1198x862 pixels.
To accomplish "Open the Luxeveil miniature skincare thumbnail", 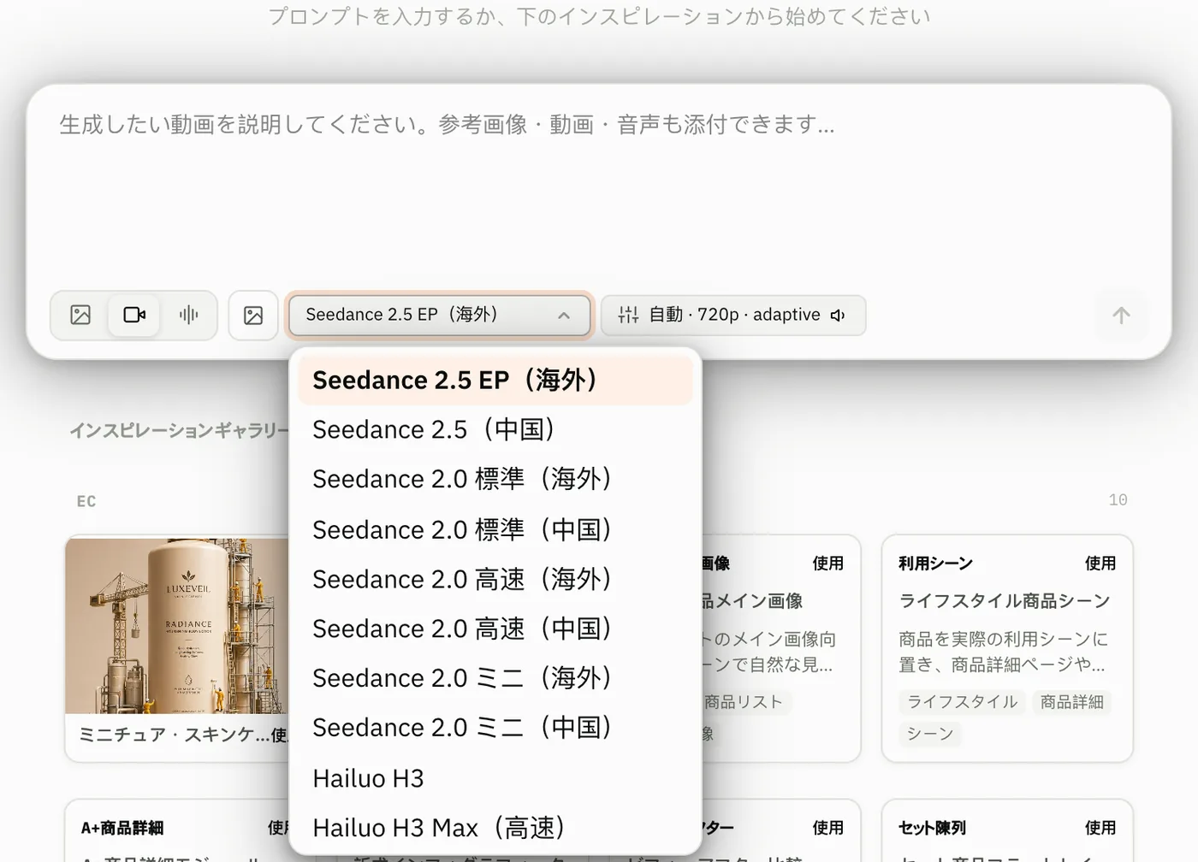I will [x=177, y=626].
